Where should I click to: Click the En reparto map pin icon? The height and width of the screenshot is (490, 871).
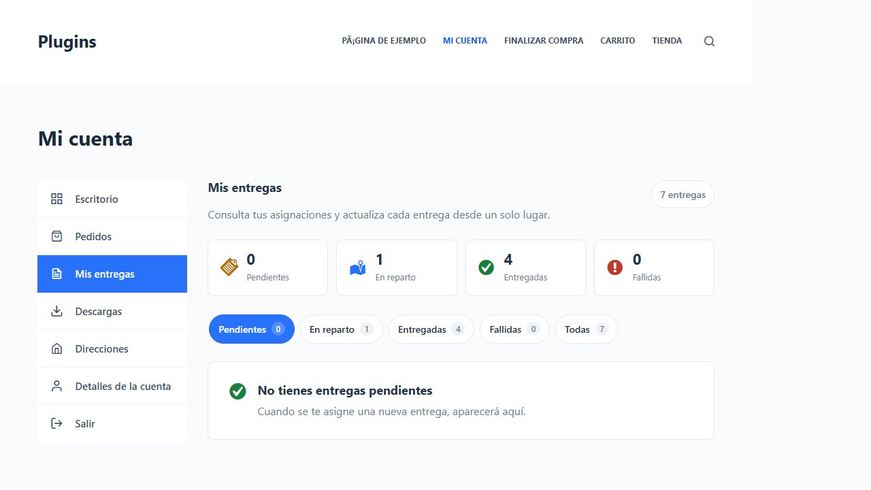click(x=358, y=268)
